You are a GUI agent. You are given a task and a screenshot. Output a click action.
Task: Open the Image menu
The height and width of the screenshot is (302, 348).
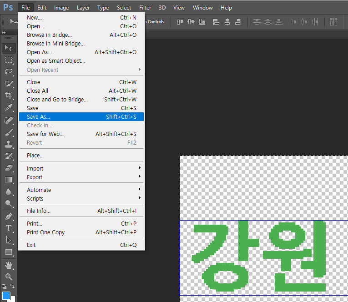pyautogui.click(x=61, y=8)
